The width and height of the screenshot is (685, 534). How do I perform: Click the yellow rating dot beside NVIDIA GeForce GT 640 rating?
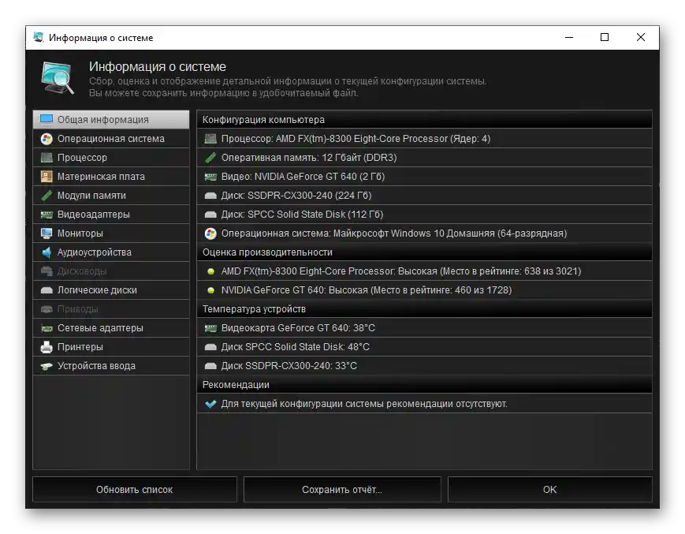[x=210, y=290]
